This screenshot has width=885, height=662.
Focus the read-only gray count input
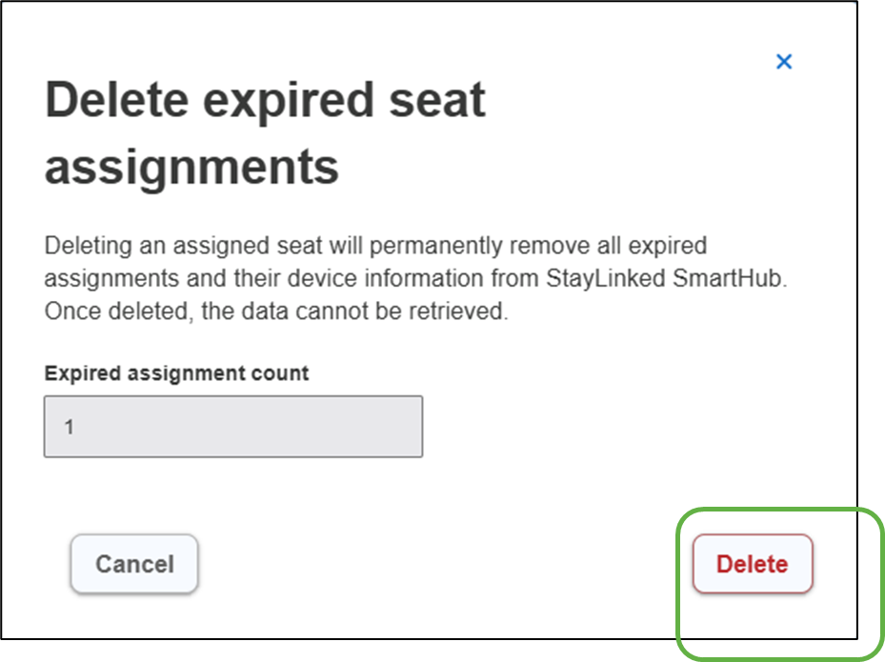click(x=233, y=427)
